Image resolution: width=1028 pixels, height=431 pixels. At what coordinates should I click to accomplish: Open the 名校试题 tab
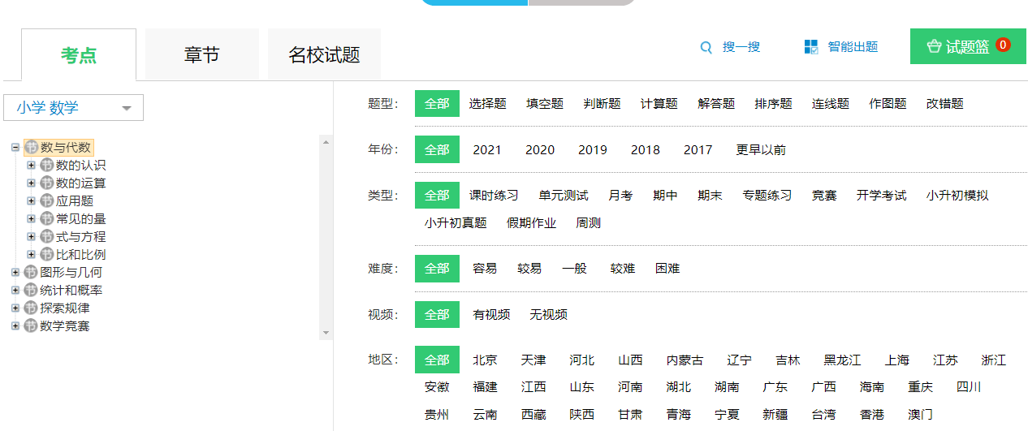(x=324, y=55)
